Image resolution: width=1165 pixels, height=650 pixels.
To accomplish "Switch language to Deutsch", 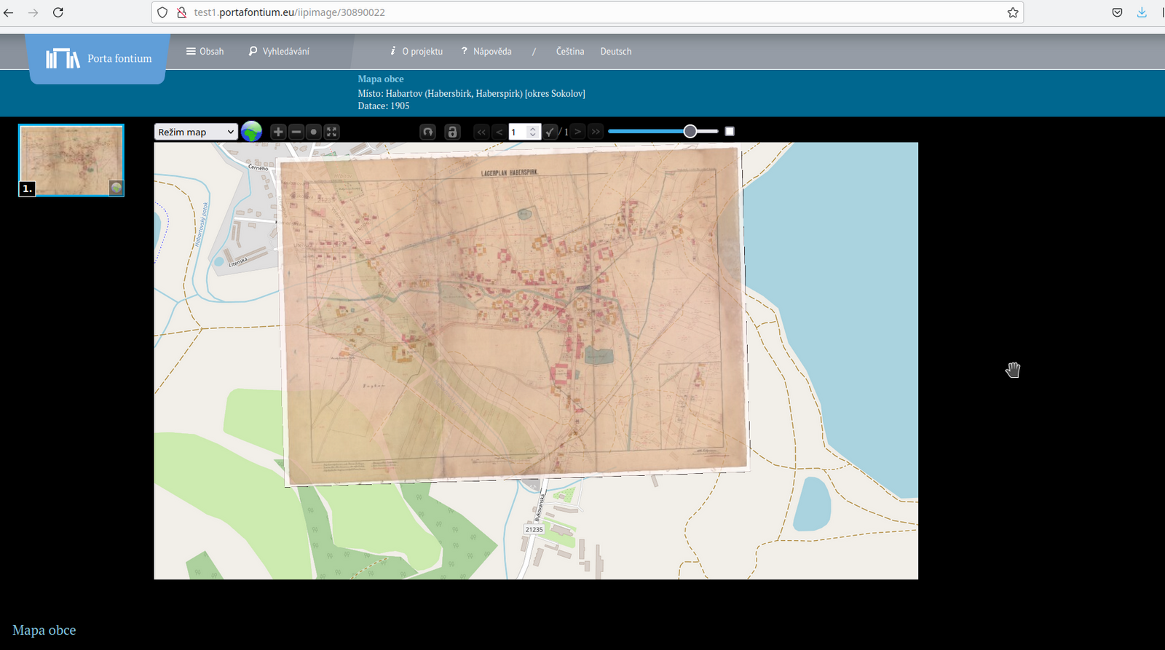I will [615, 52].
